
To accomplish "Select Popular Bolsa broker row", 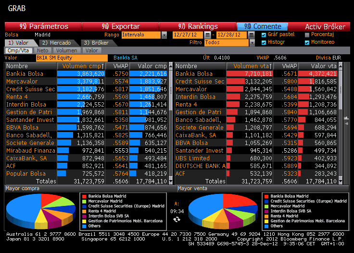I will coord(87,173).
